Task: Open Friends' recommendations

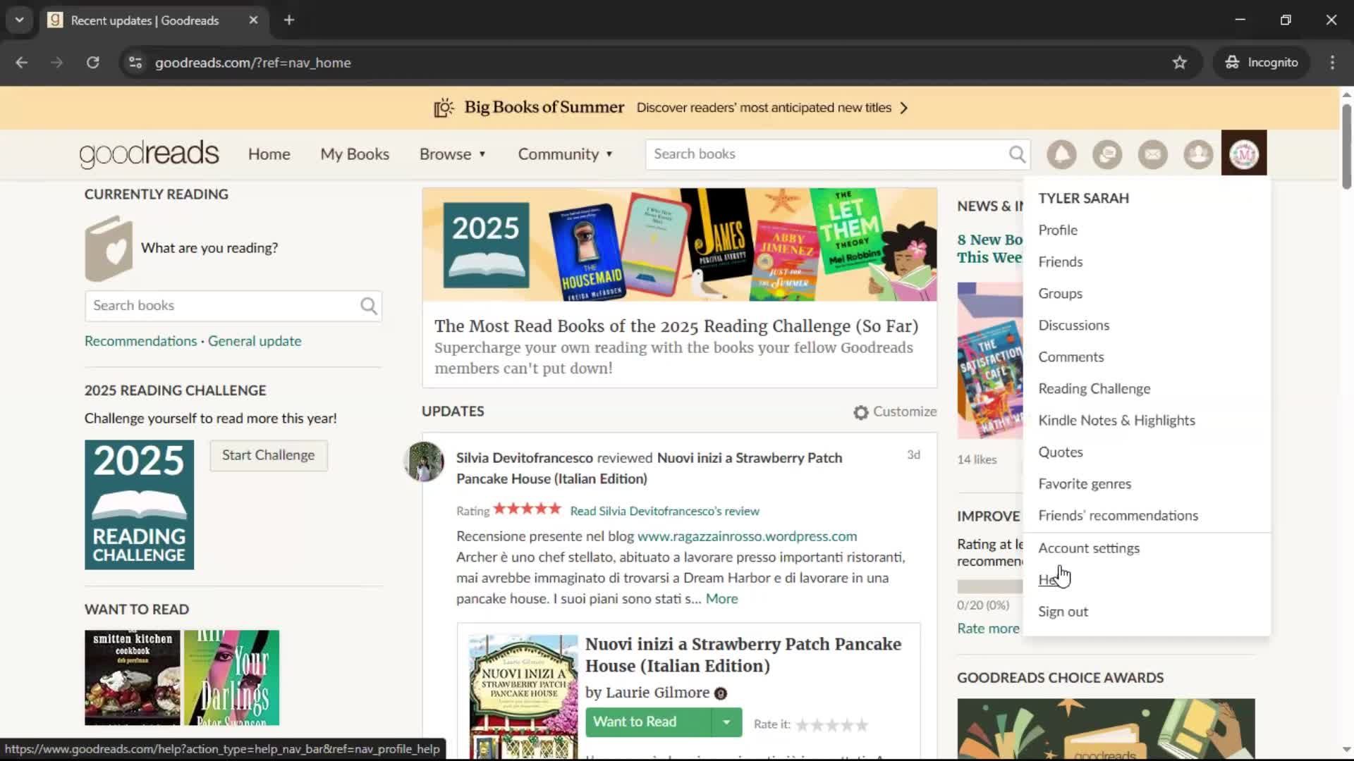Action: (1118, 516)
